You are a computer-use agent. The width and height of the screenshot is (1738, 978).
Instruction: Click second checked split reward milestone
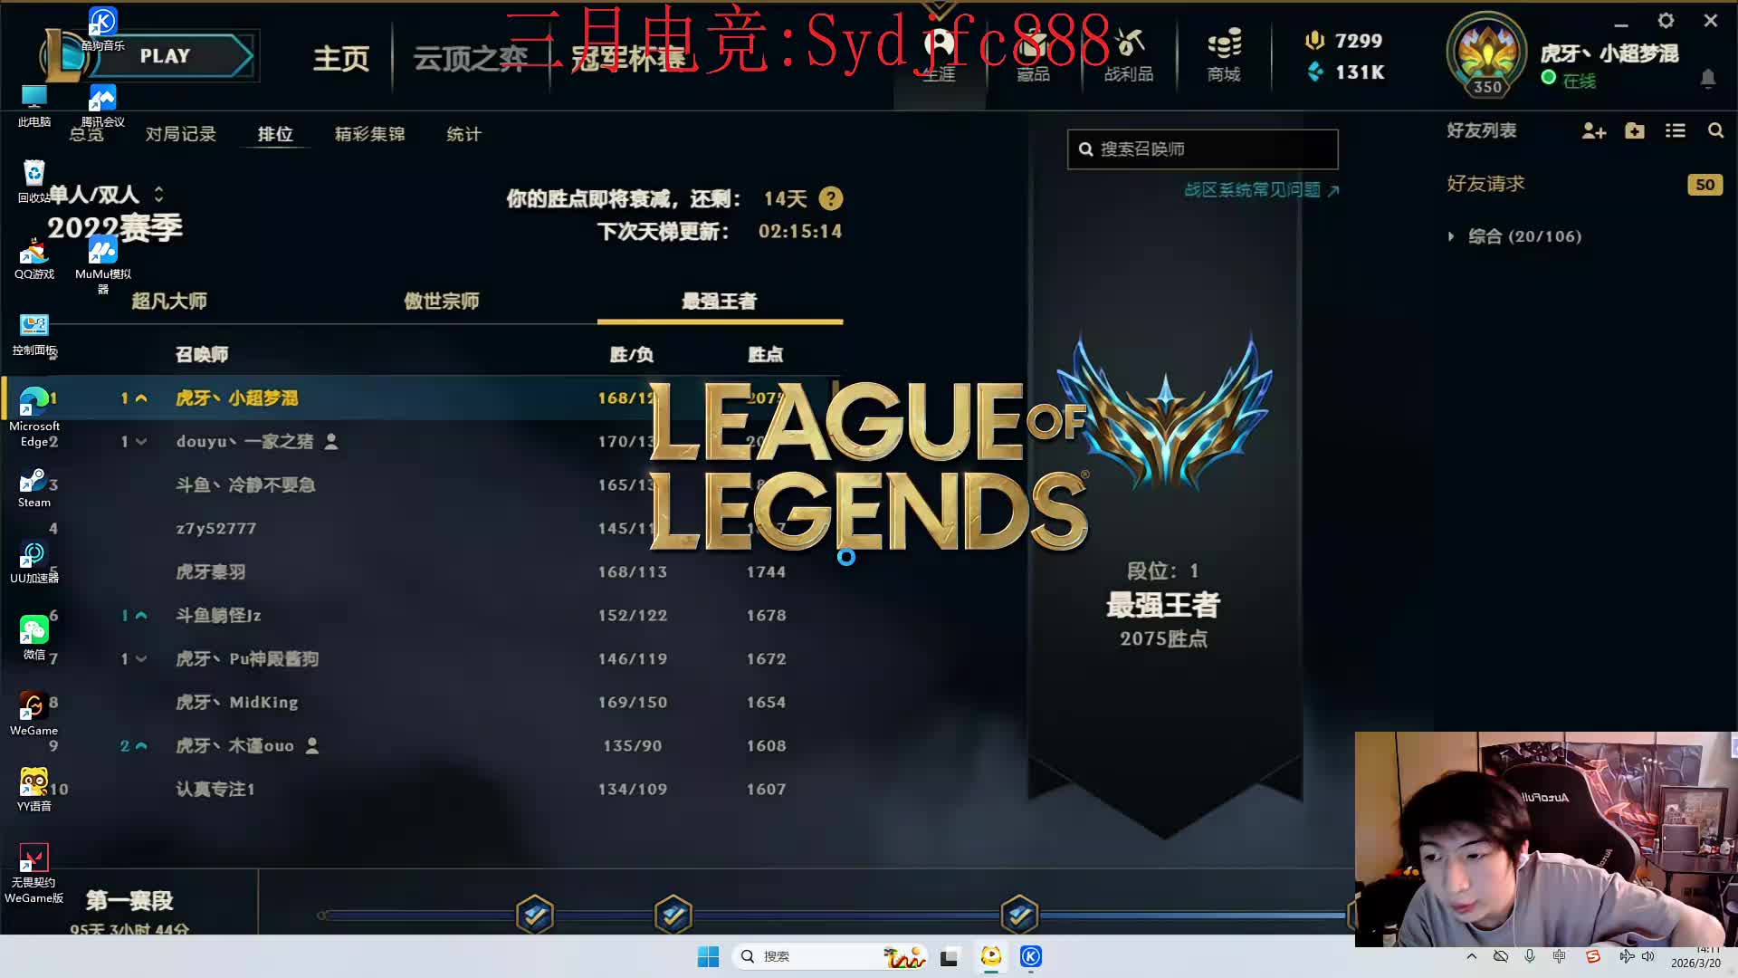tap(673, 915)
